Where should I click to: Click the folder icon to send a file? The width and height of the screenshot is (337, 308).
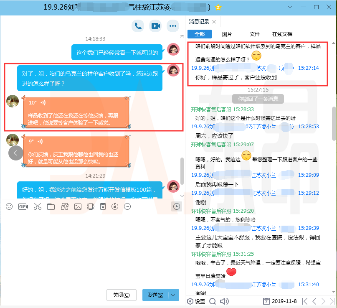point(51,206)
